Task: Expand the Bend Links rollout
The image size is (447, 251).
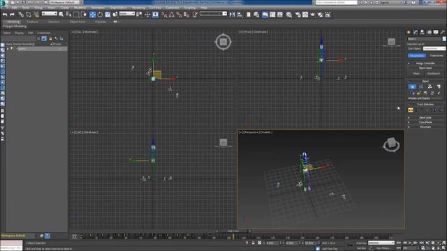Action: (425, 118)
